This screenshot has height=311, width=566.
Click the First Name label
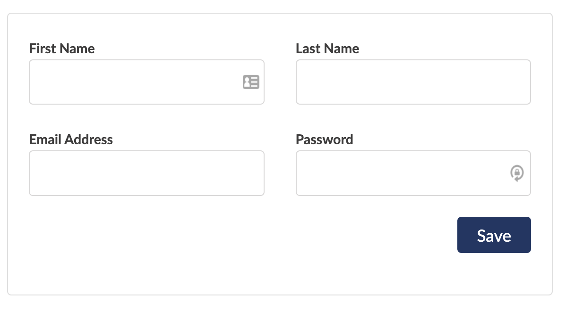tap(62, 49)
